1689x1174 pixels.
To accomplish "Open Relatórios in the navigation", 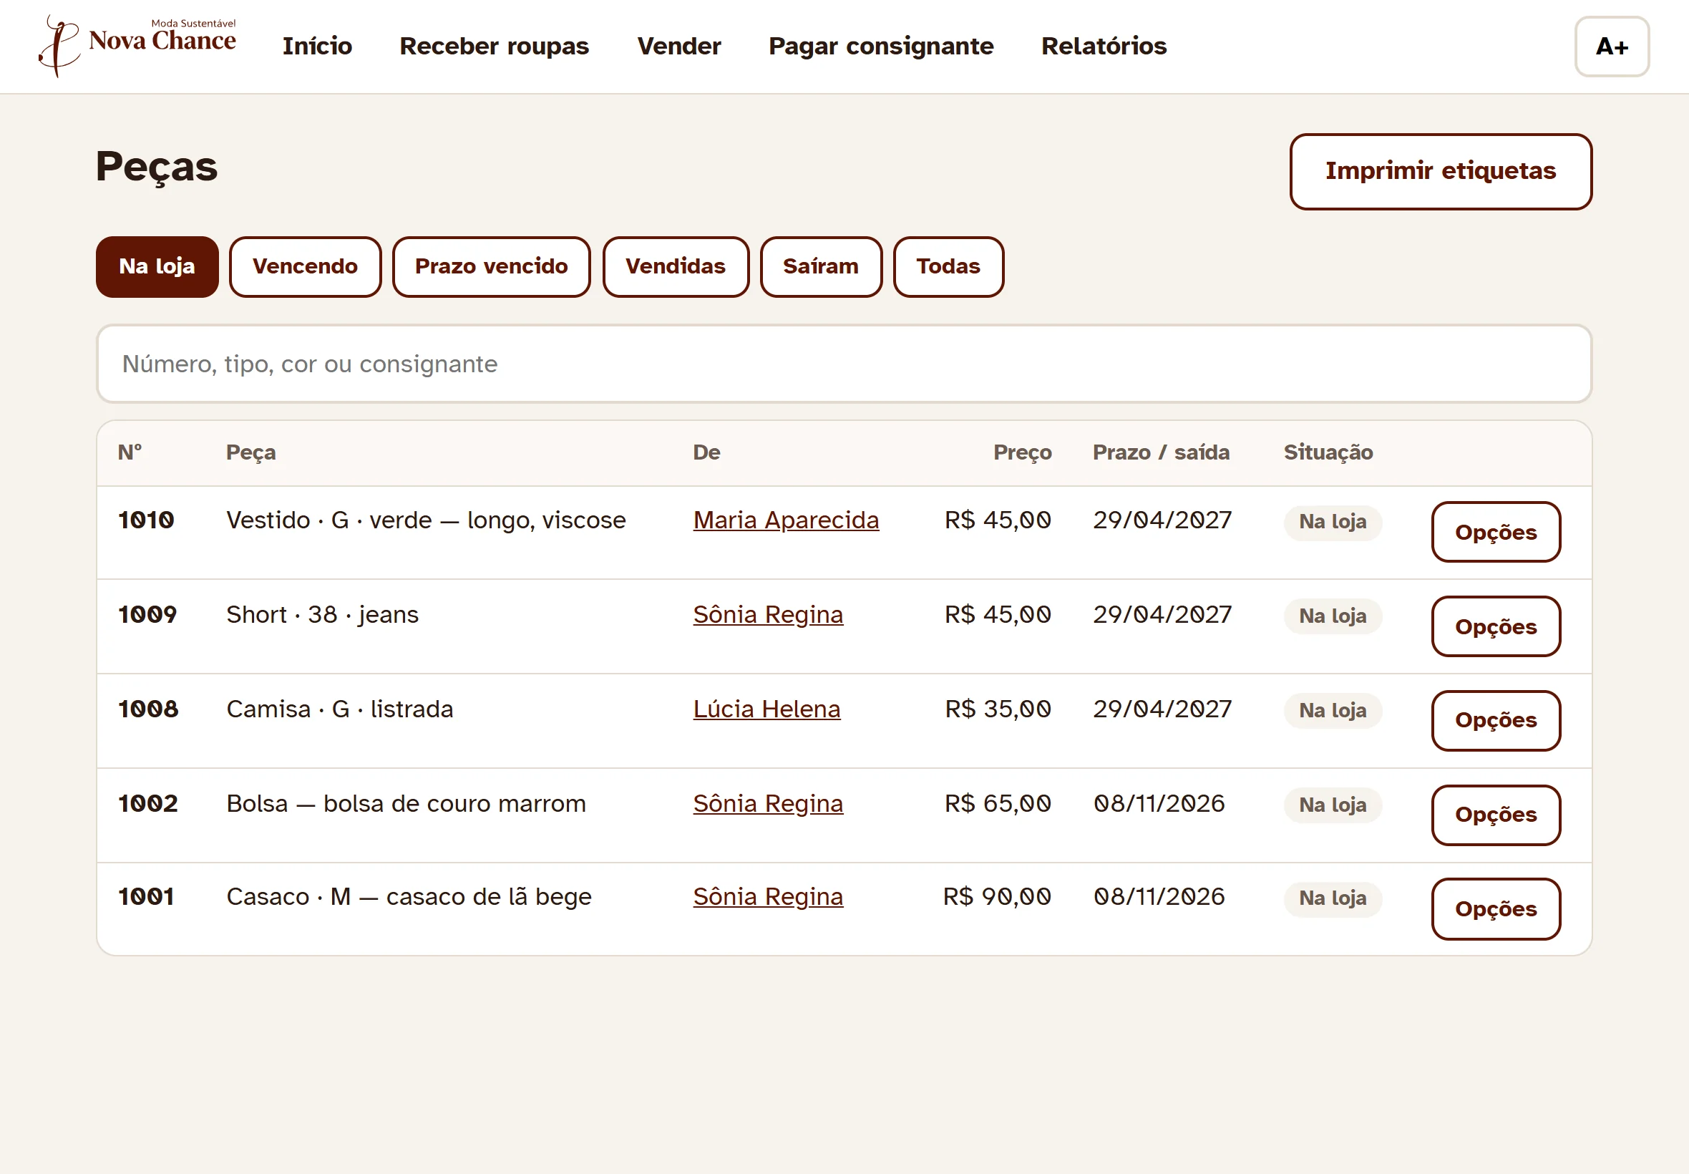I will pyautogui.click(x=1104, y=47).
